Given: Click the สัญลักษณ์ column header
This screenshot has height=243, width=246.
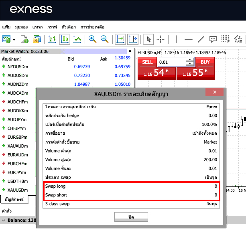Looking at the screenshot, I should click(11, 59).
